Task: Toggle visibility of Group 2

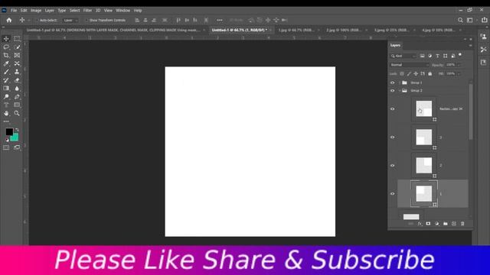Action: 393,90
